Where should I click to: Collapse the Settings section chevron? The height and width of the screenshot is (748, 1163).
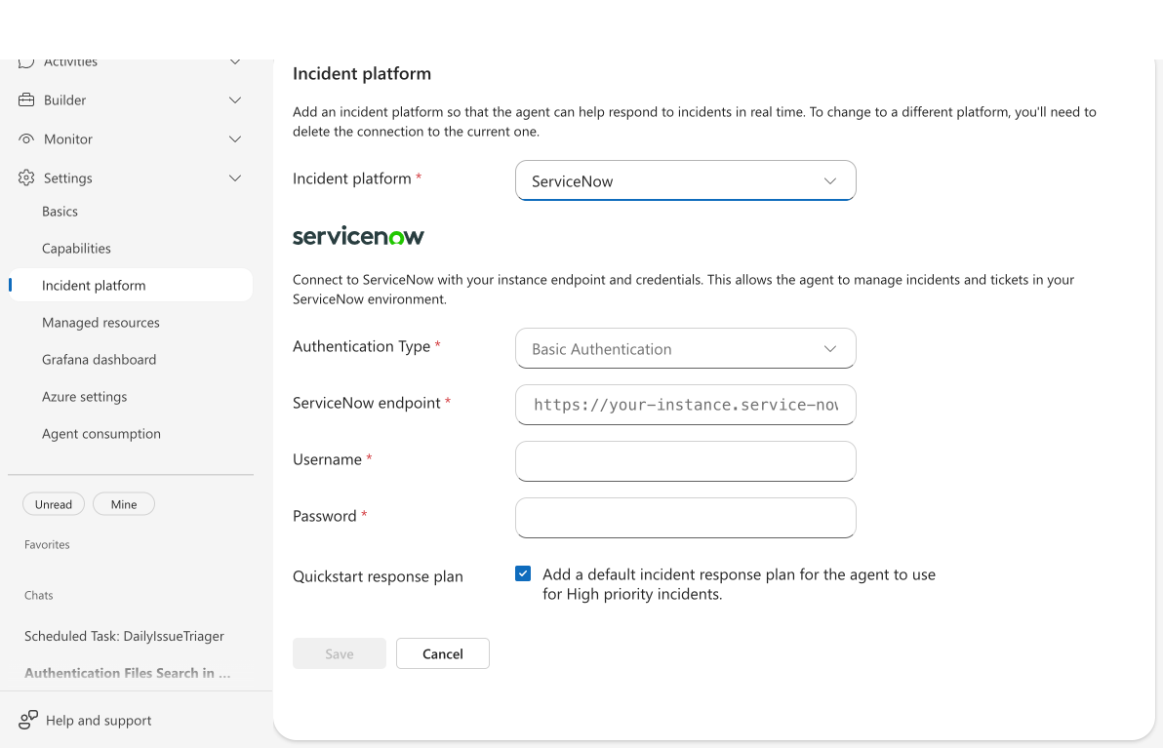(x=235, y=177)
